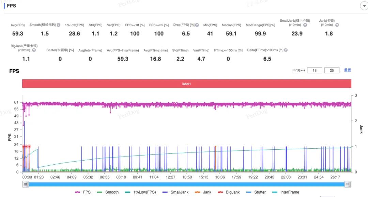
Task: Select the red label1 bar
Action: 187,84
